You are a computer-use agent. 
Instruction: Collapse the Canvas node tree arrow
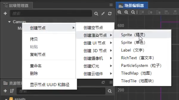9,22
